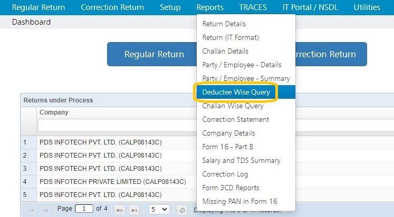Select Deductee Wise Query from Reports menu
This screenshot has width=394, height=217.
pyautogui.click(x=236, y=92)
